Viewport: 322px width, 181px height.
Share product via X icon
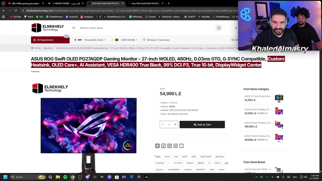[x=170, y=146]
